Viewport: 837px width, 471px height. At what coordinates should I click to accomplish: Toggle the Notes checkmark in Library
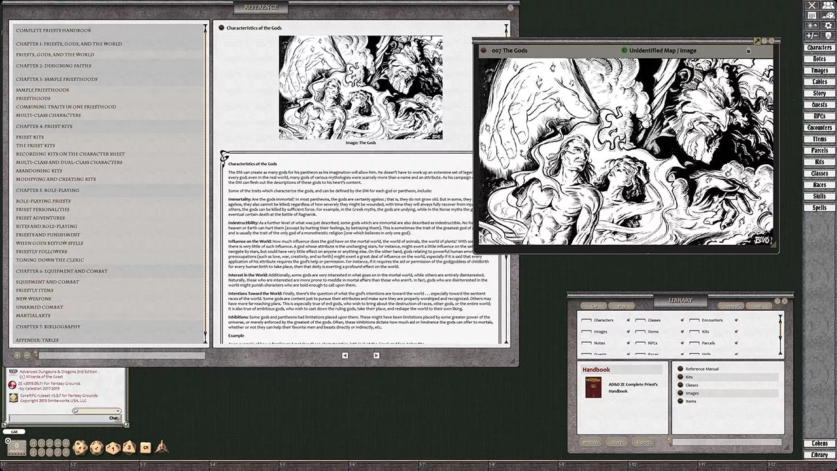pyautogui.click(x=628, y=343)
